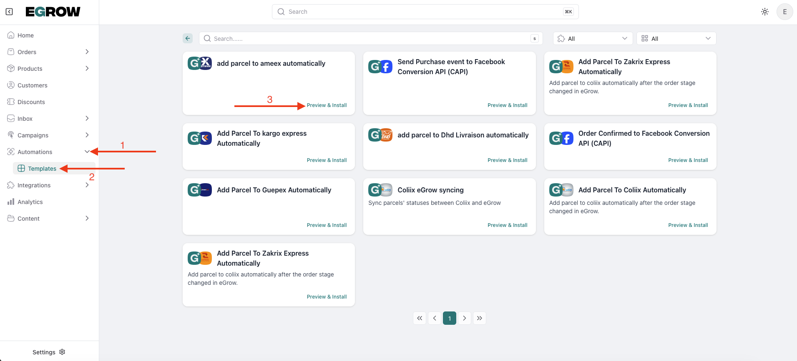This screenshot has width=797, height=361.
Task: Go to the first page of templates
Action: click(420, 318)
